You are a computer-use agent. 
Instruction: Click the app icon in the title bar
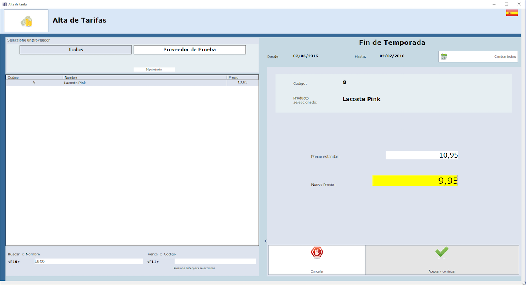click(5, 4)
